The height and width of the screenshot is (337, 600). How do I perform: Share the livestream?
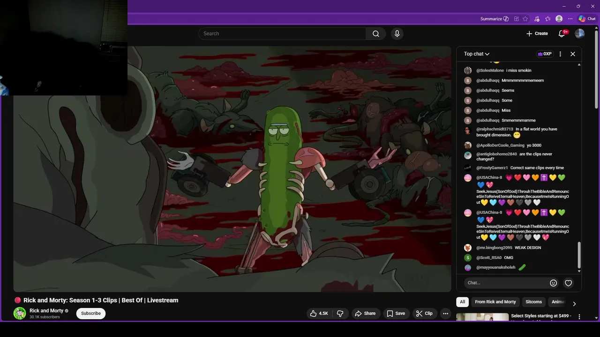click(365, 314)
